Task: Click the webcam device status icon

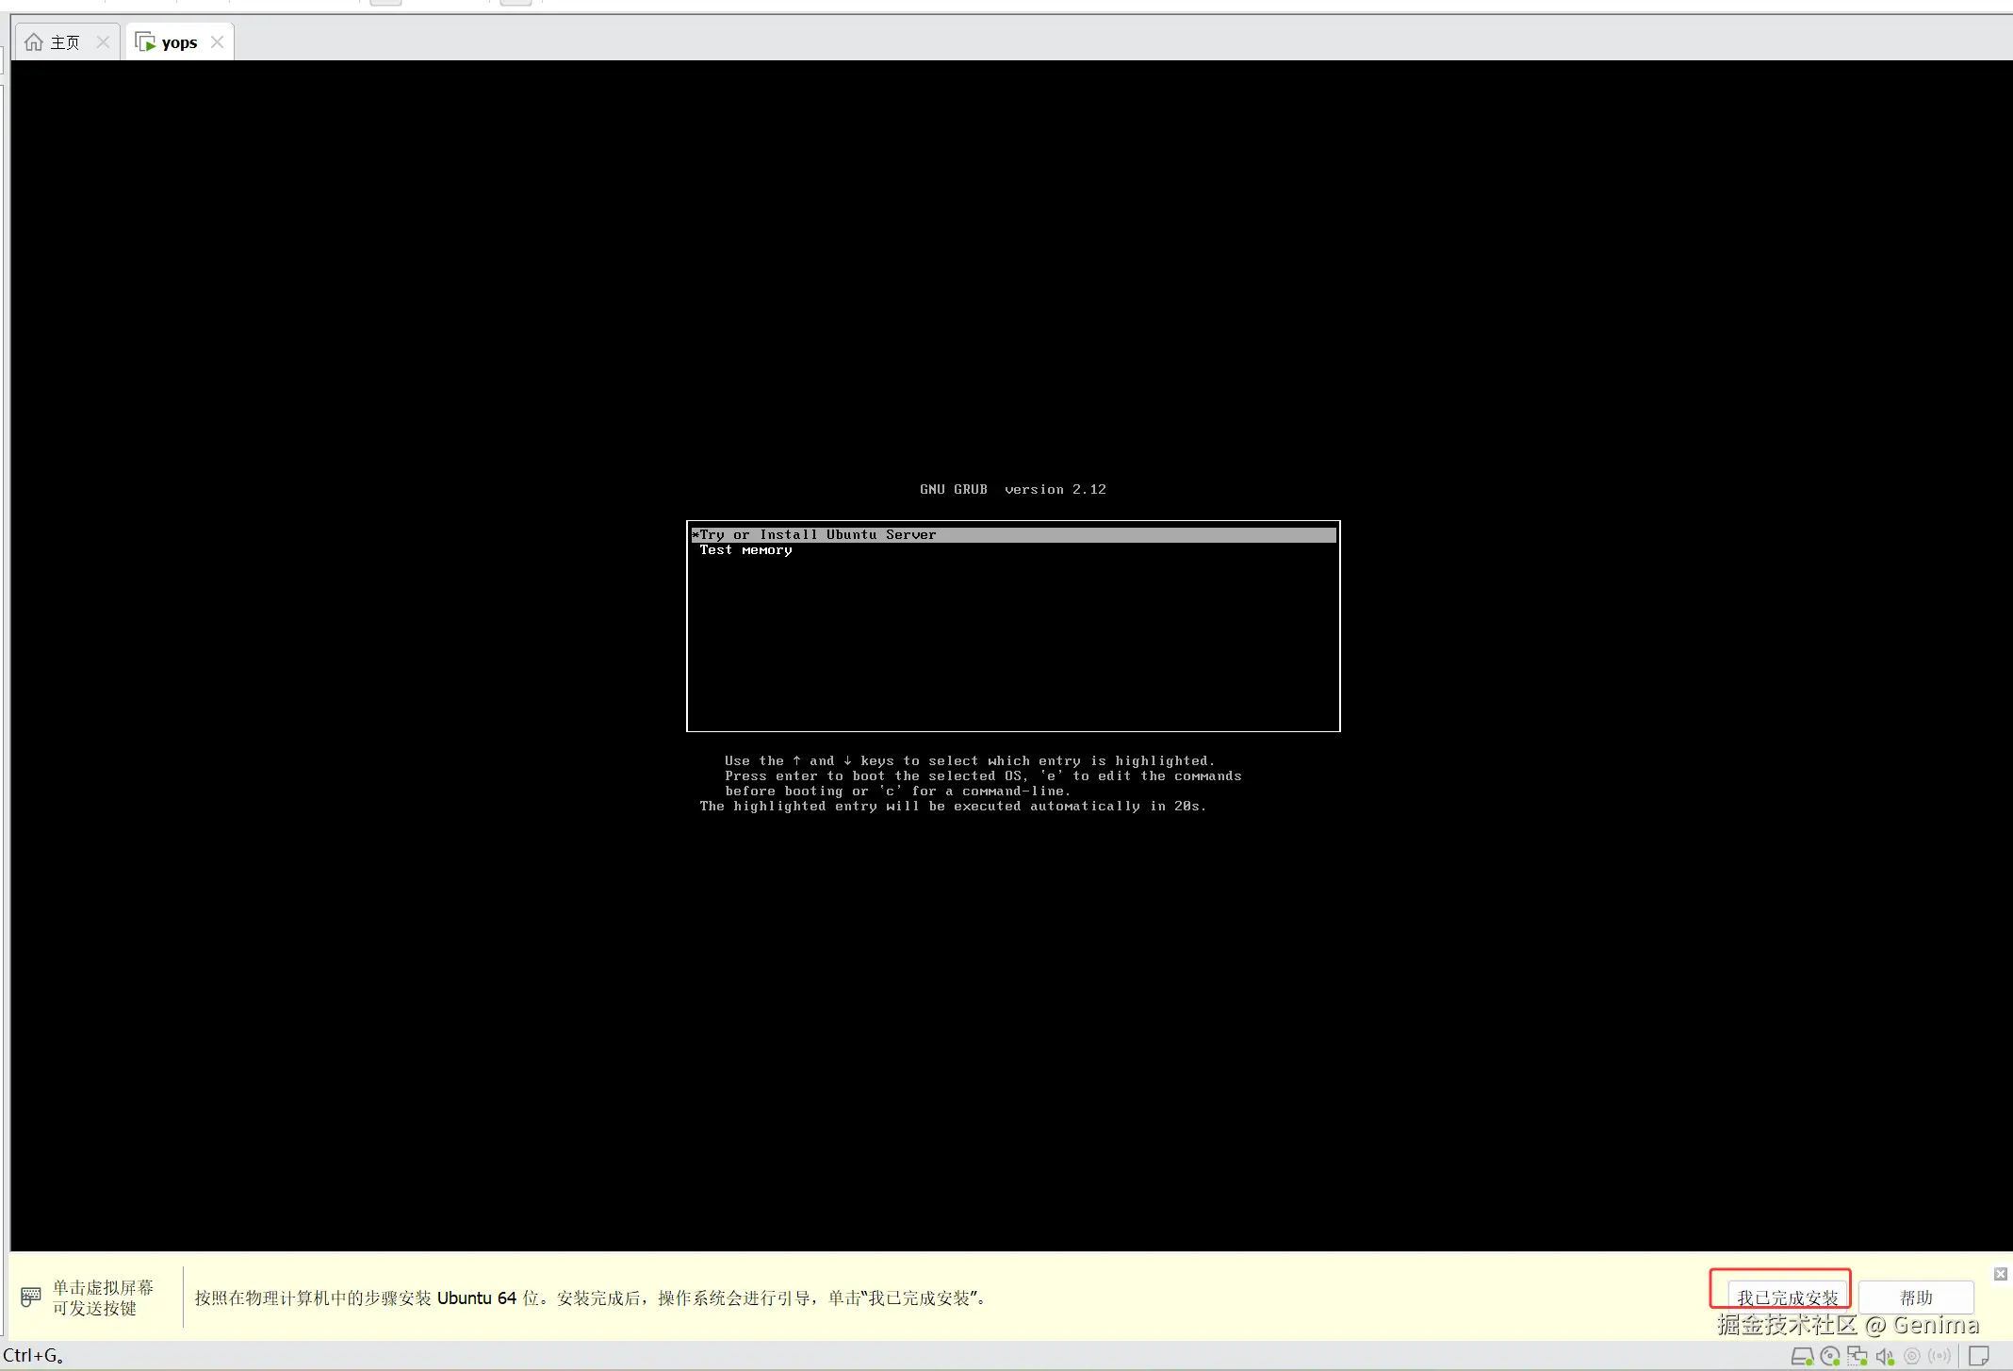Action: click(x=1912, y=1357)
